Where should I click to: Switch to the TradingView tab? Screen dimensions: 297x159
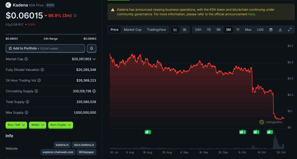click(156, 30)
